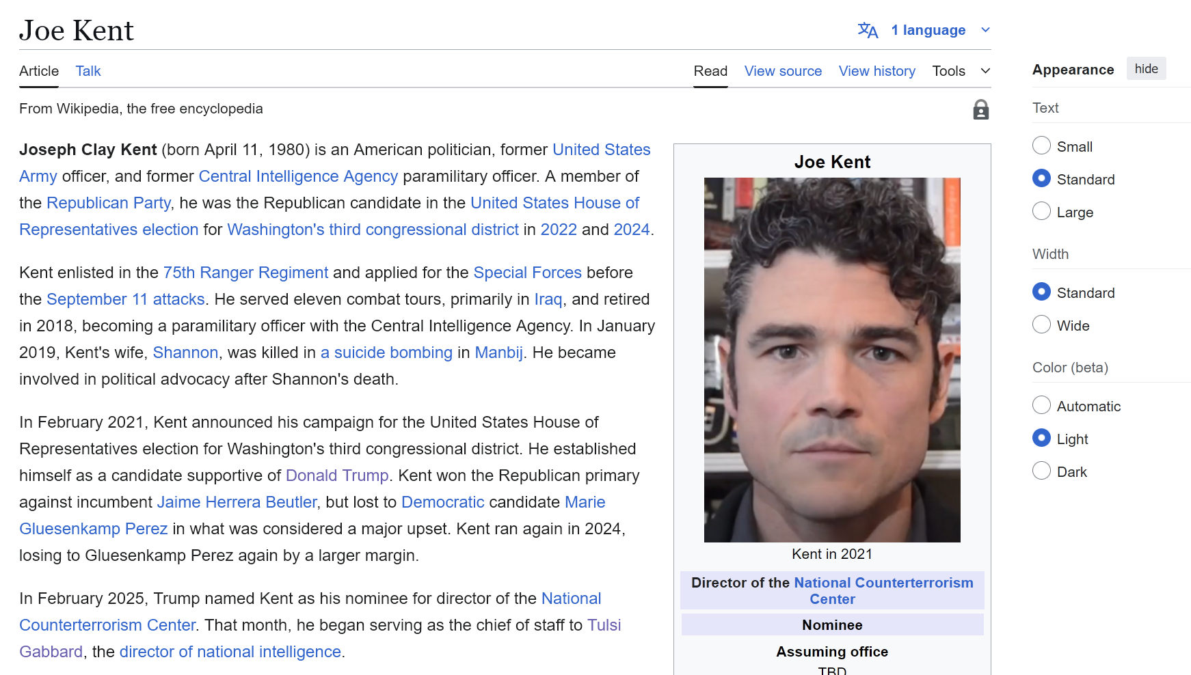Select Small text size

1041,146
